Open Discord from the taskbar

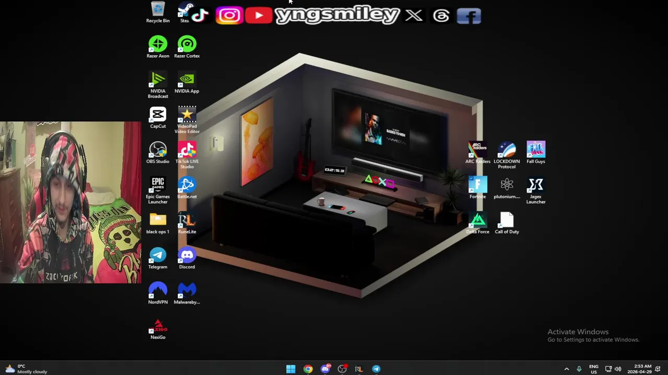point(325,369)
